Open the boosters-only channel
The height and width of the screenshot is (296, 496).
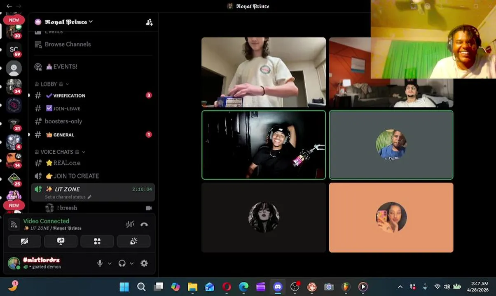pos(93,121)
